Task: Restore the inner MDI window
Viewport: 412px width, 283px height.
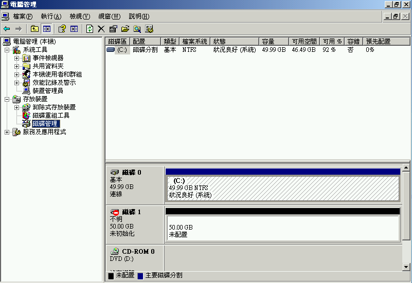Action: pos(396,16)
